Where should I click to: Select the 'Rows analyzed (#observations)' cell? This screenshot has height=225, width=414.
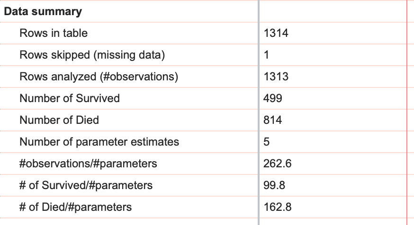99,77
